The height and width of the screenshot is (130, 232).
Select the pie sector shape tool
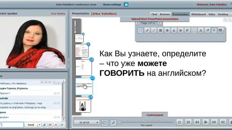click(x=187, y=30)
